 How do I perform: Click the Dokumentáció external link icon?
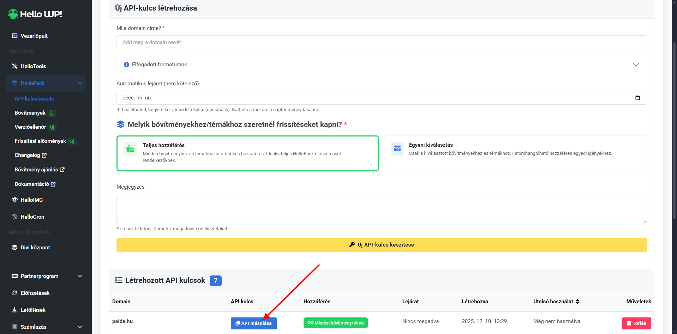[x=53, y=184]
